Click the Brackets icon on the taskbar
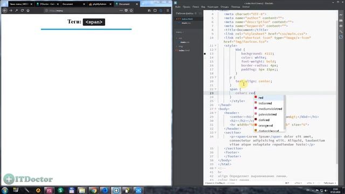The image size is (345, 194). (116, 190)
